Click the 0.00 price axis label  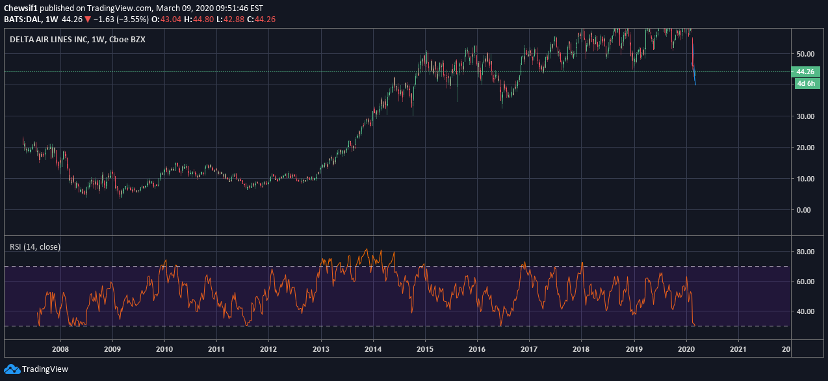803,210
